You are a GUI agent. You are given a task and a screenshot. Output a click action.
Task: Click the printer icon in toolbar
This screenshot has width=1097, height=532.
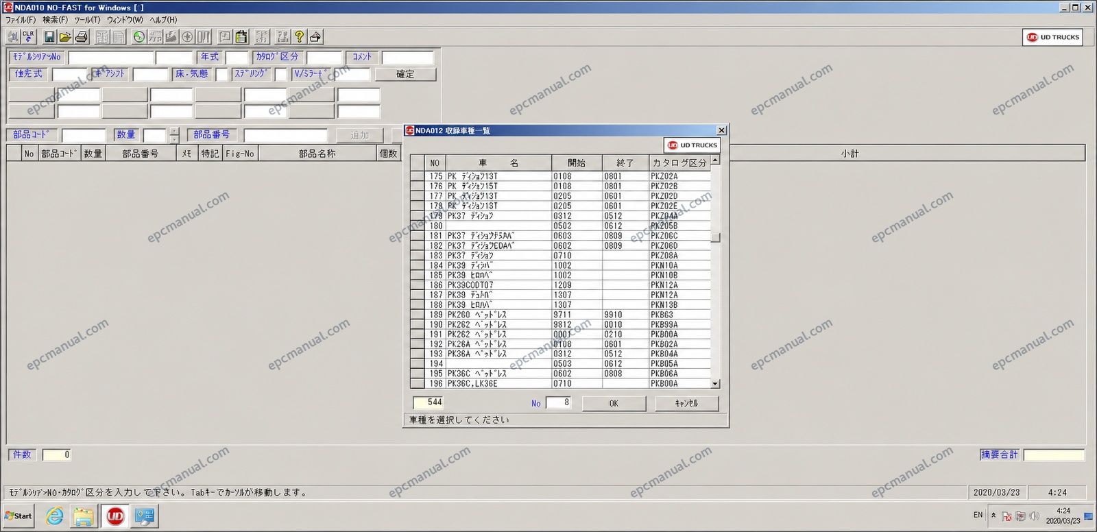tap(81, 37)
